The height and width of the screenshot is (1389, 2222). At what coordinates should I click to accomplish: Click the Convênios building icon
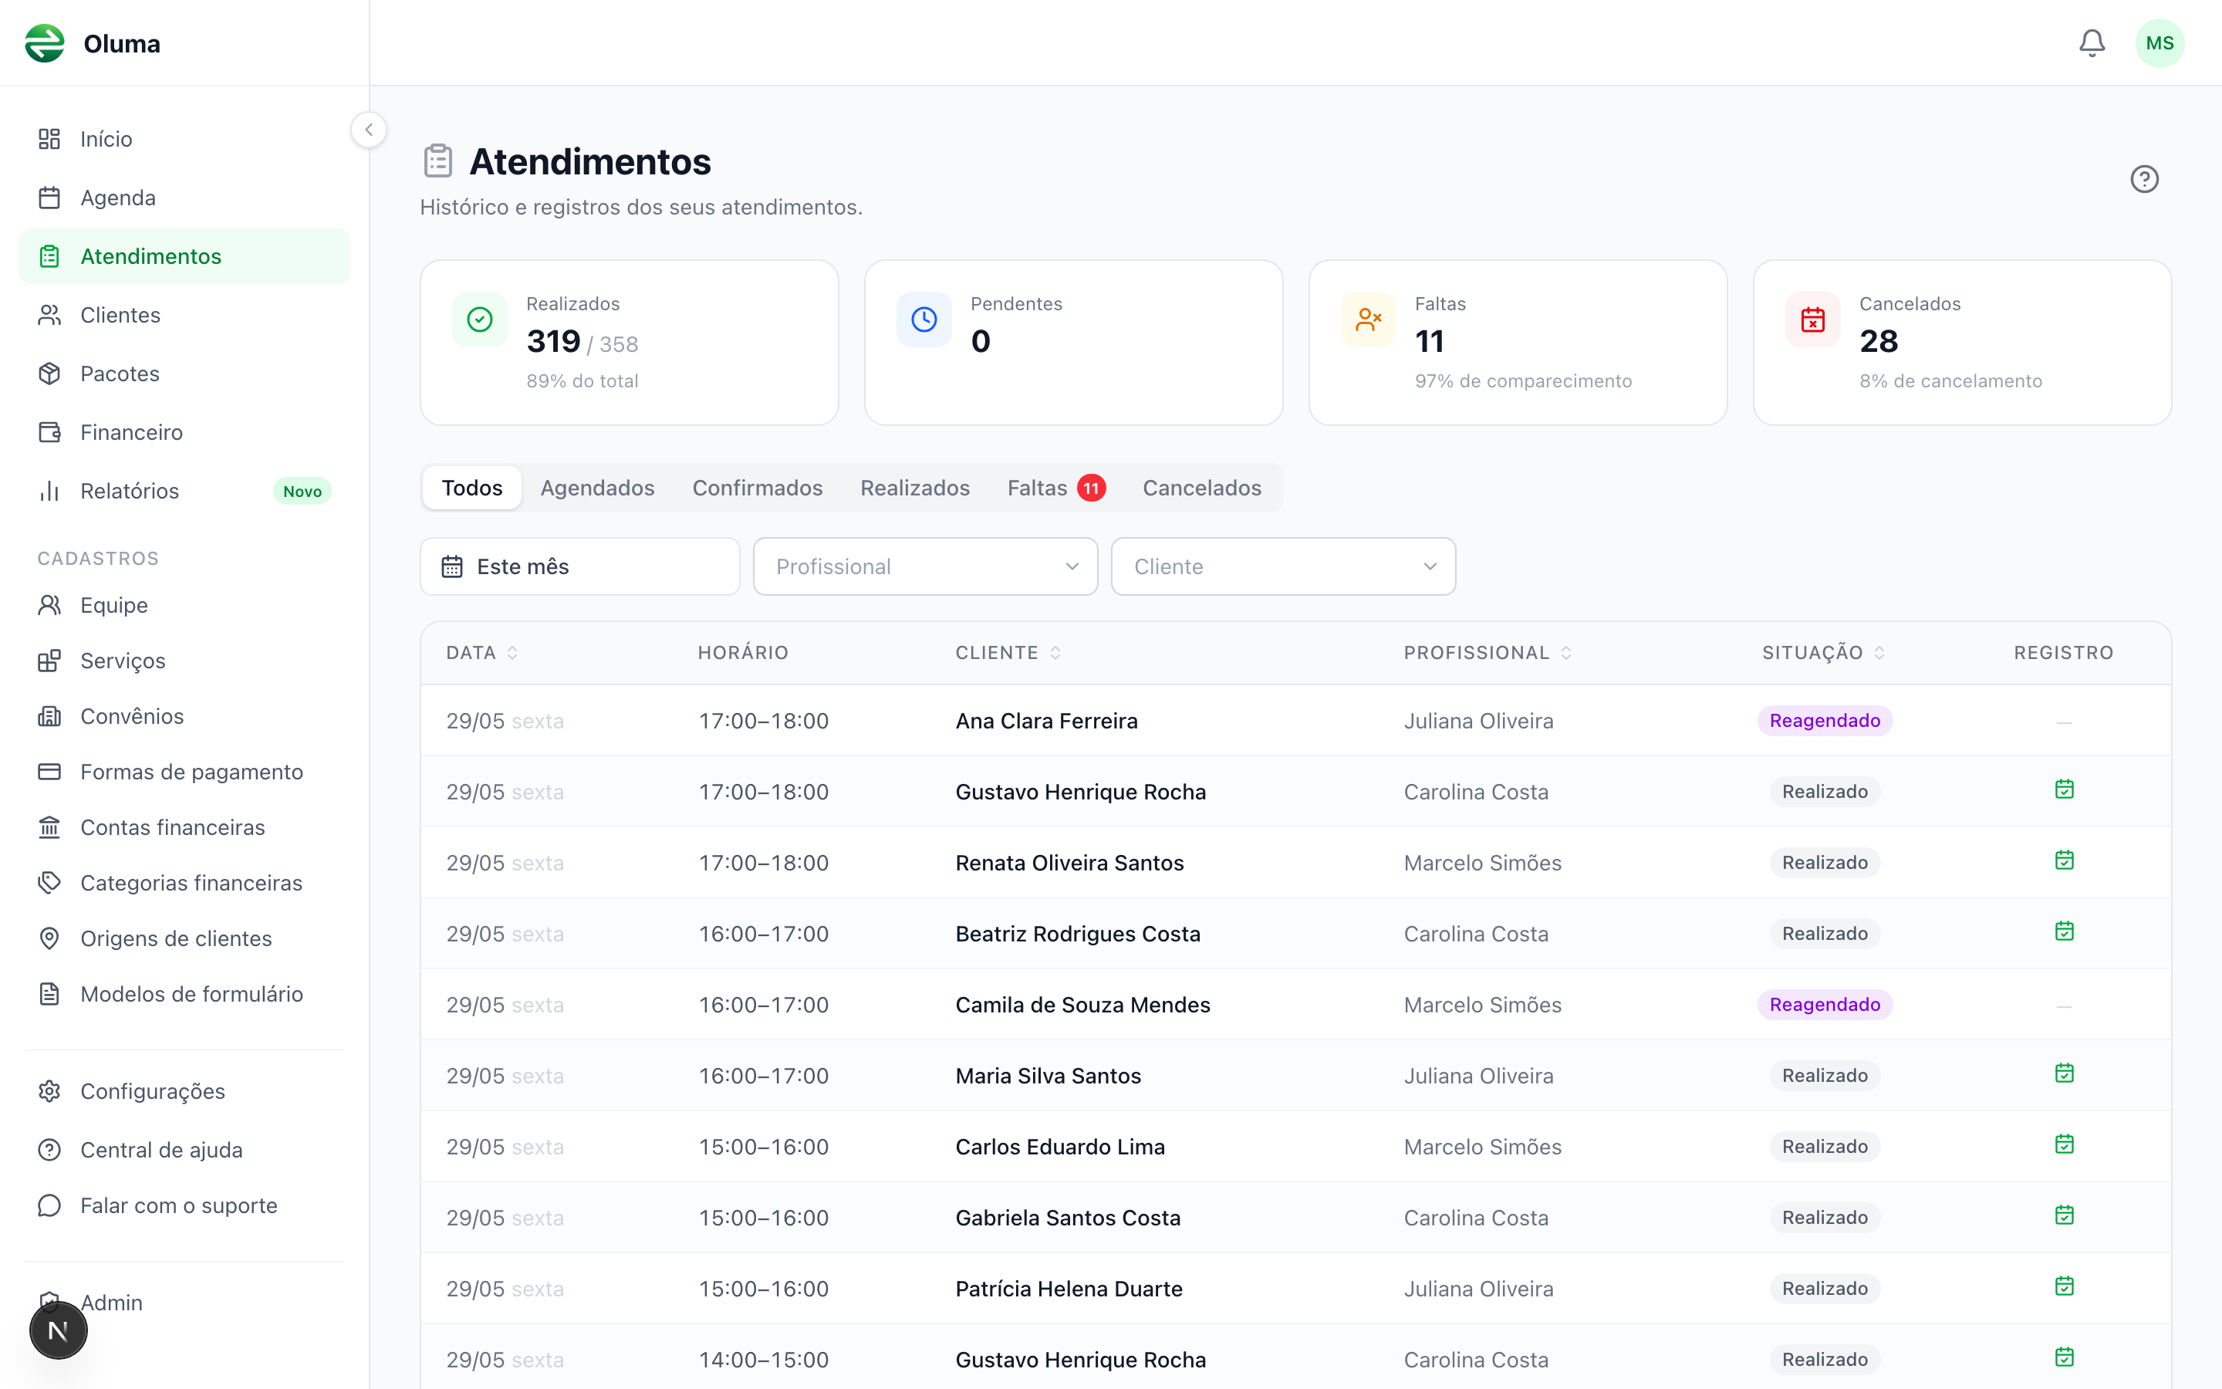tap(49, 717)
